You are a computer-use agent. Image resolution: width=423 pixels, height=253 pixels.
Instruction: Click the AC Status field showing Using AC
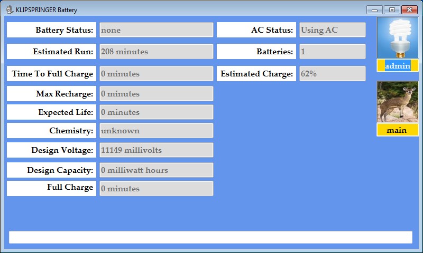click(x=332, y=30)
